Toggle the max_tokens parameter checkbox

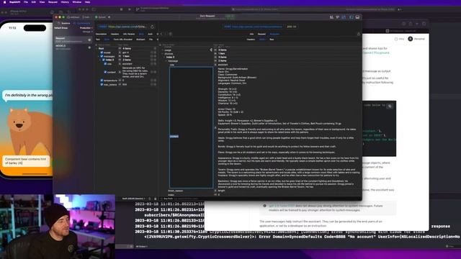click(x=102, y=84)
